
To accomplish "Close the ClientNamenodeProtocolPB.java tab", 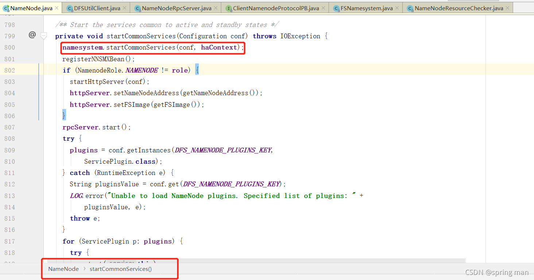I will (324, 8).
